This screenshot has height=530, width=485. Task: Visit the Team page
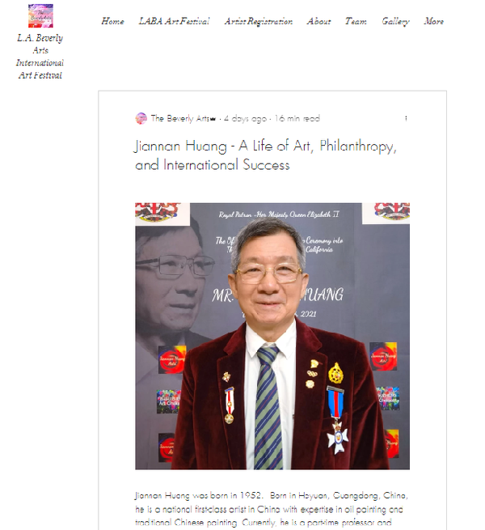tap(356, 21)
